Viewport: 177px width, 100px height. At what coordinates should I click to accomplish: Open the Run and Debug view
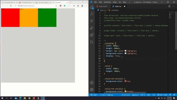[92, 28]
